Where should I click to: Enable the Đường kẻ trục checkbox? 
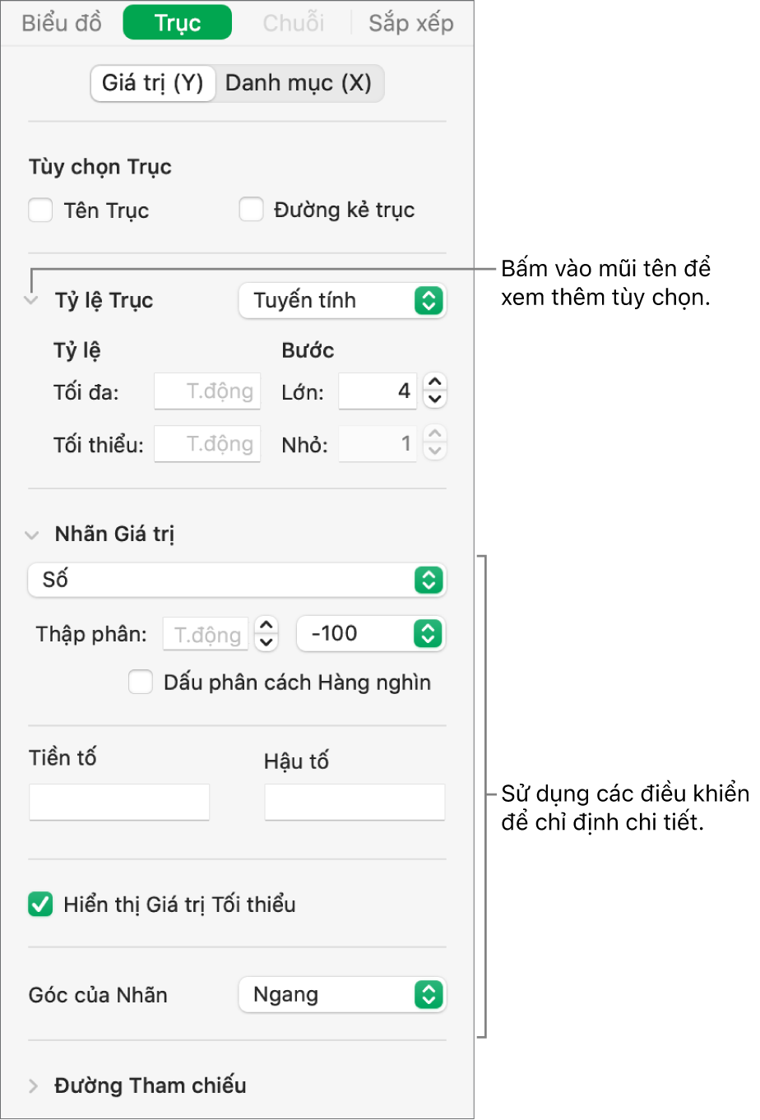pyautogui.click(x=252, y=209)
